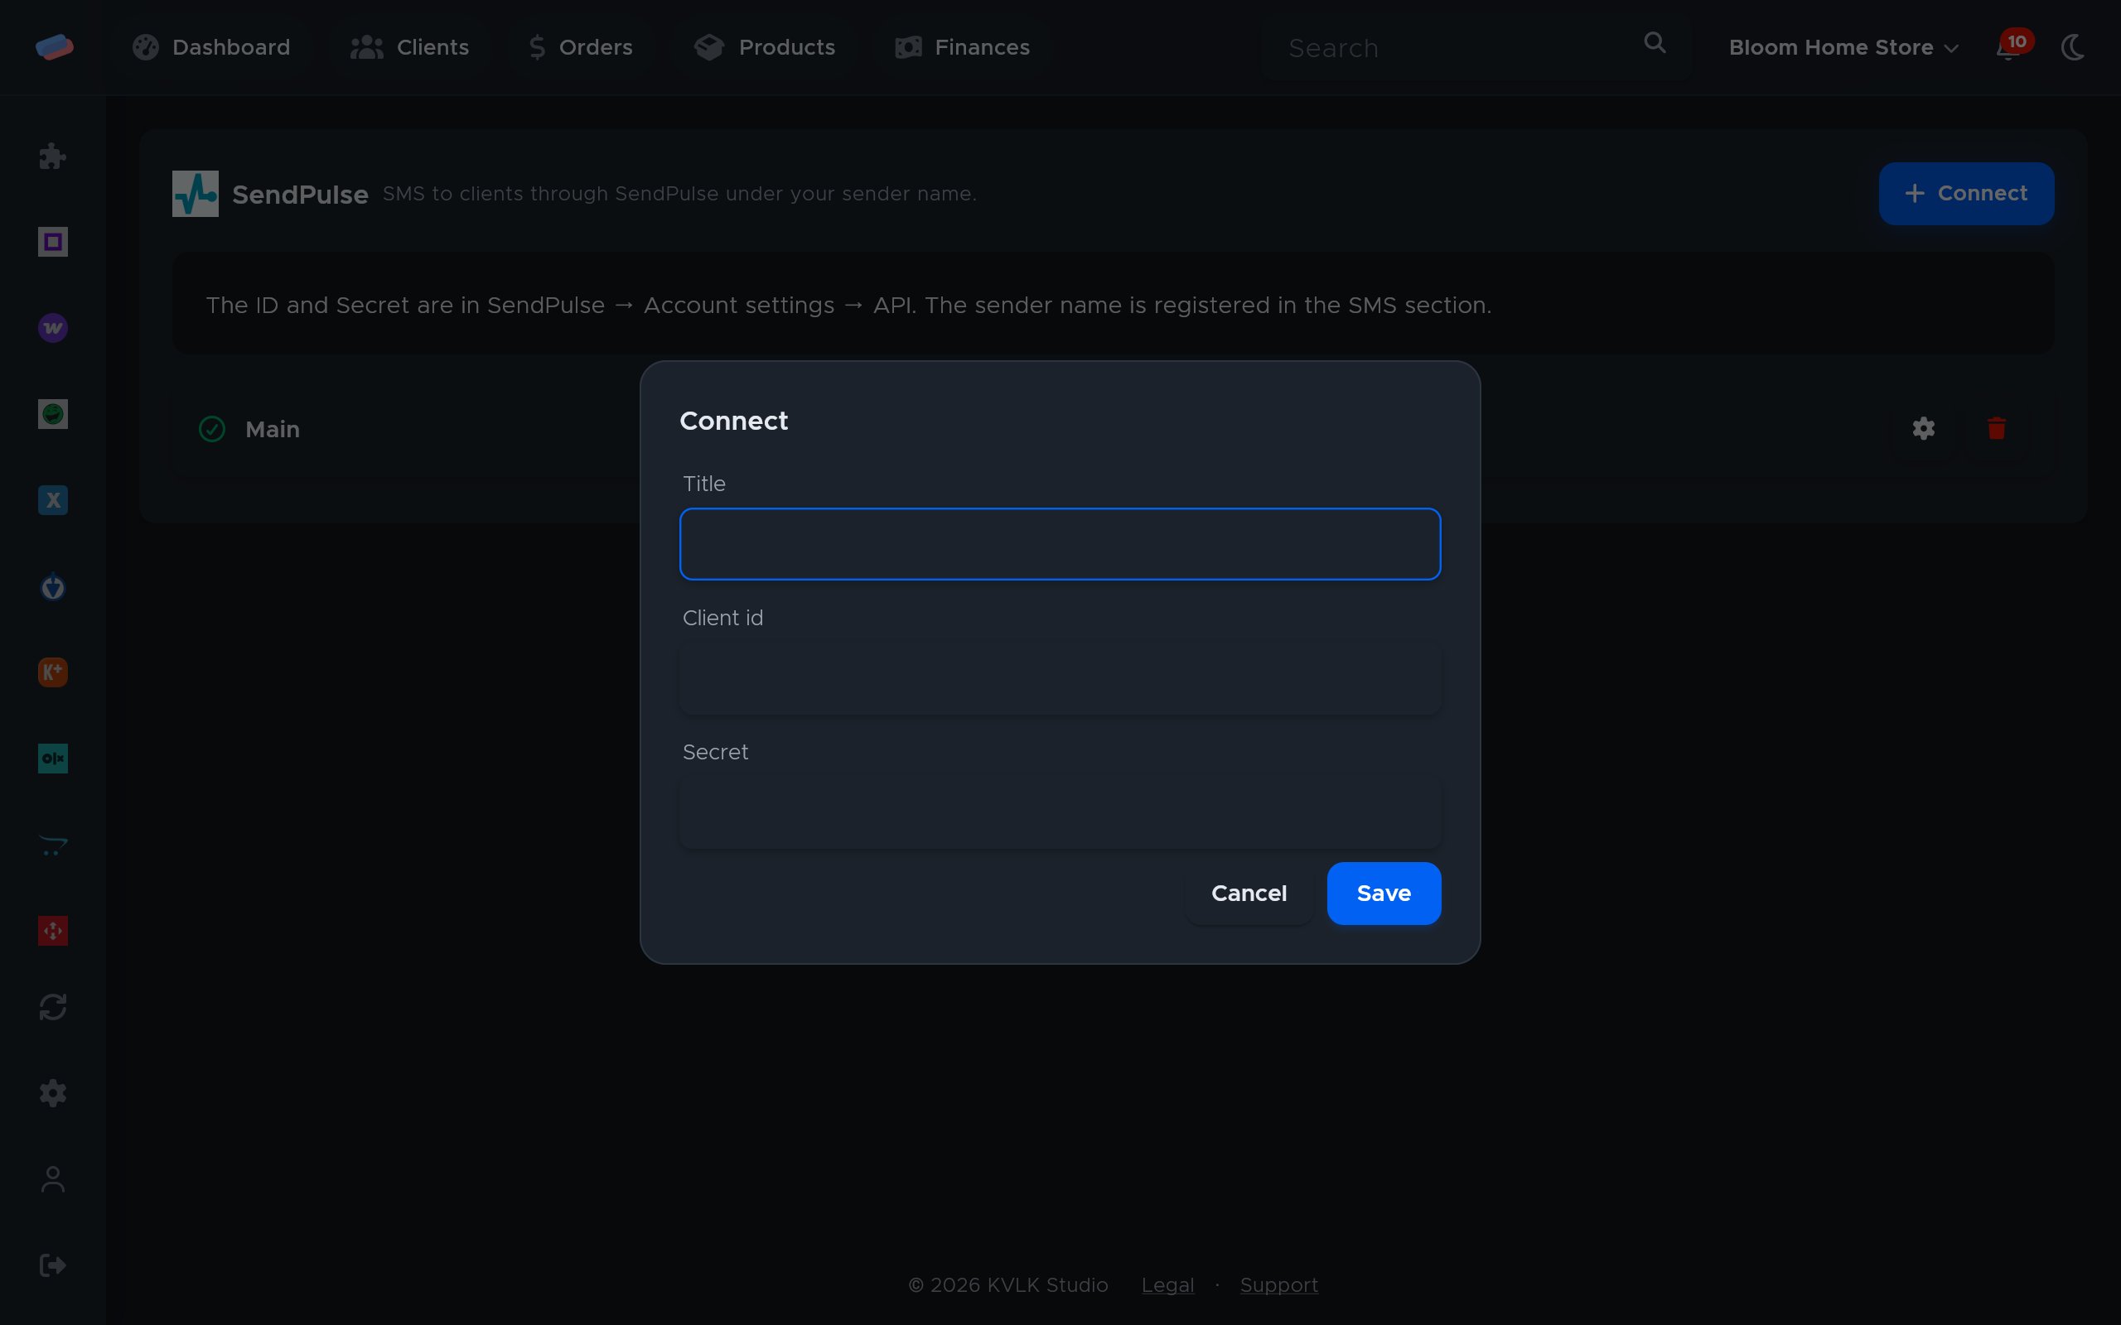Open the shopping cart integration icon
Image resolution: width=2121 pixels, height=1325 pixels.
[52, 845]
